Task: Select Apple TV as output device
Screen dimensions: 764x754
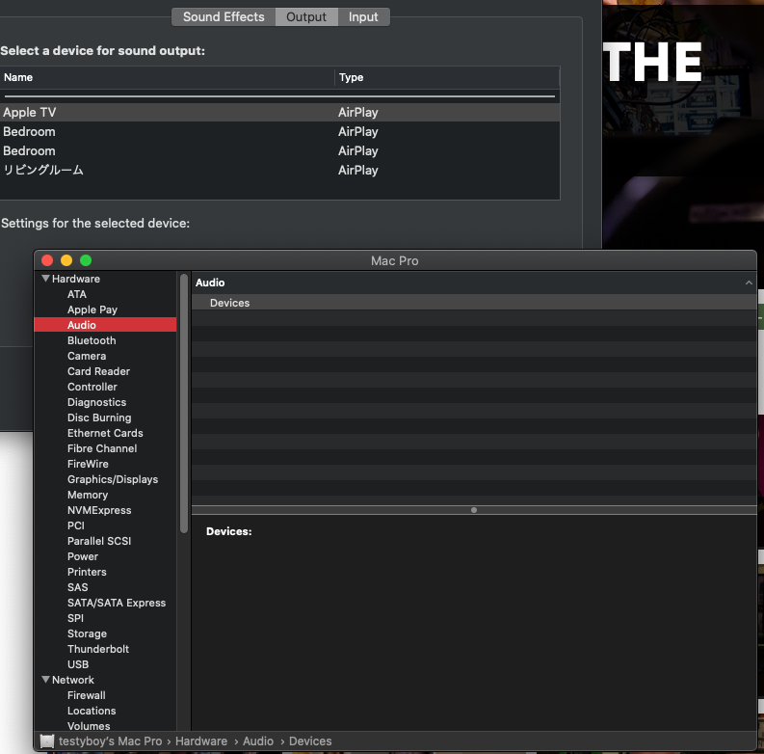Action: 279,112
